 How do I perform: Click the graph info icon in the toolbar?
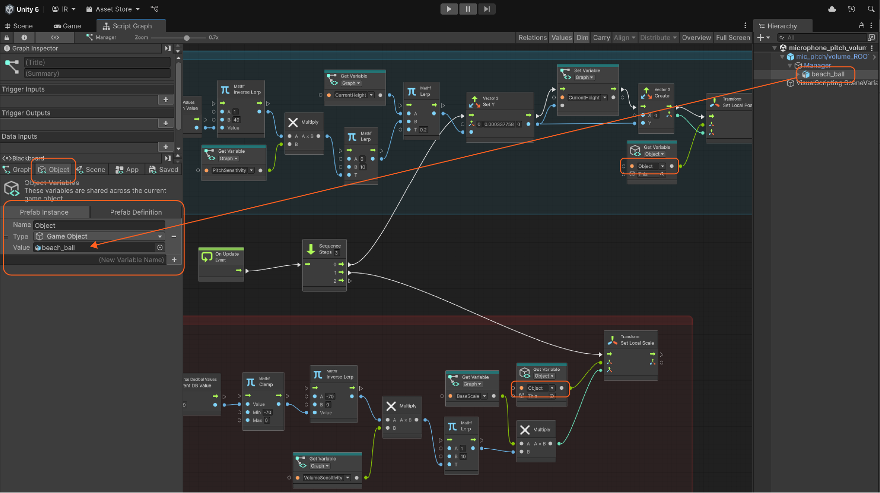click(24, 37)
